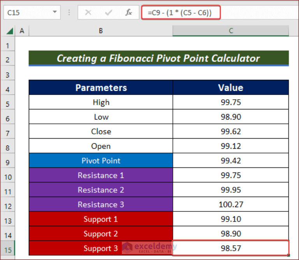299x260 pixels.
Task: Select the Support 1 cell
Action: click(101, 219)
